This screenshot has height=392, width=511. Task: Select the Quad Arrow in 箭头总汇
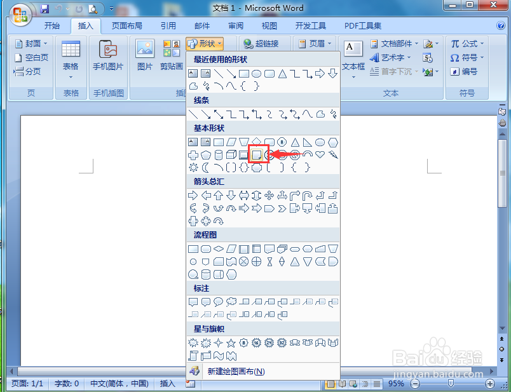coord(269,196)
